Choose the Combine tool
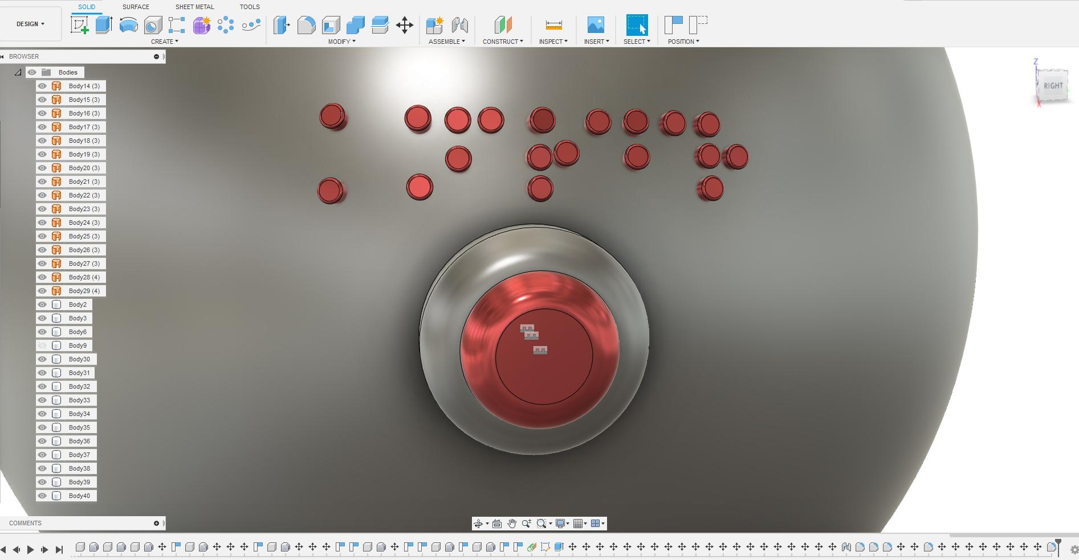 coord(355,25)
